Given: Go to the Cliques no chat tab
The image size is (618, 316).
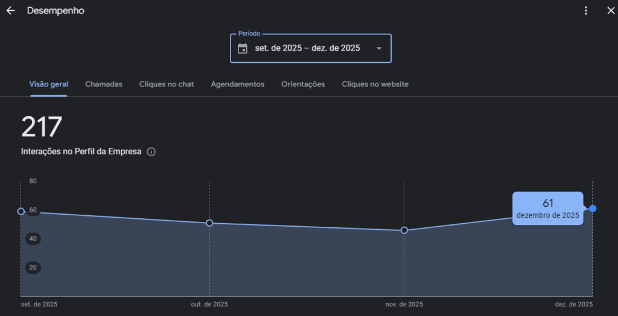Looking at the screenshot, I should [167, 84].
